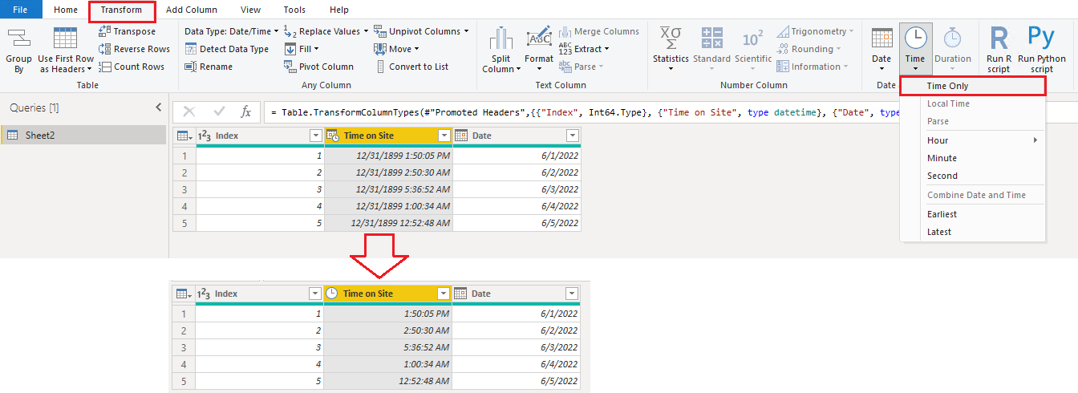
Task: Open the Split Column tool
Action: (500, 50)
